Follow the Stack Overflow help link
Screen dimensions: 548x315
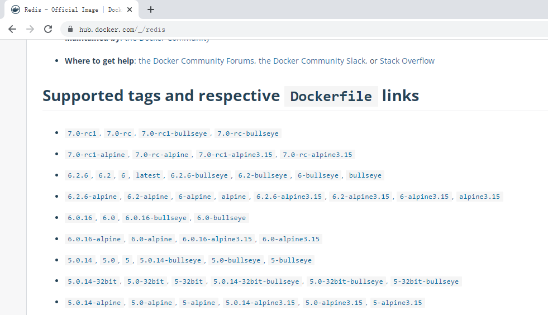tap(407, 61)
